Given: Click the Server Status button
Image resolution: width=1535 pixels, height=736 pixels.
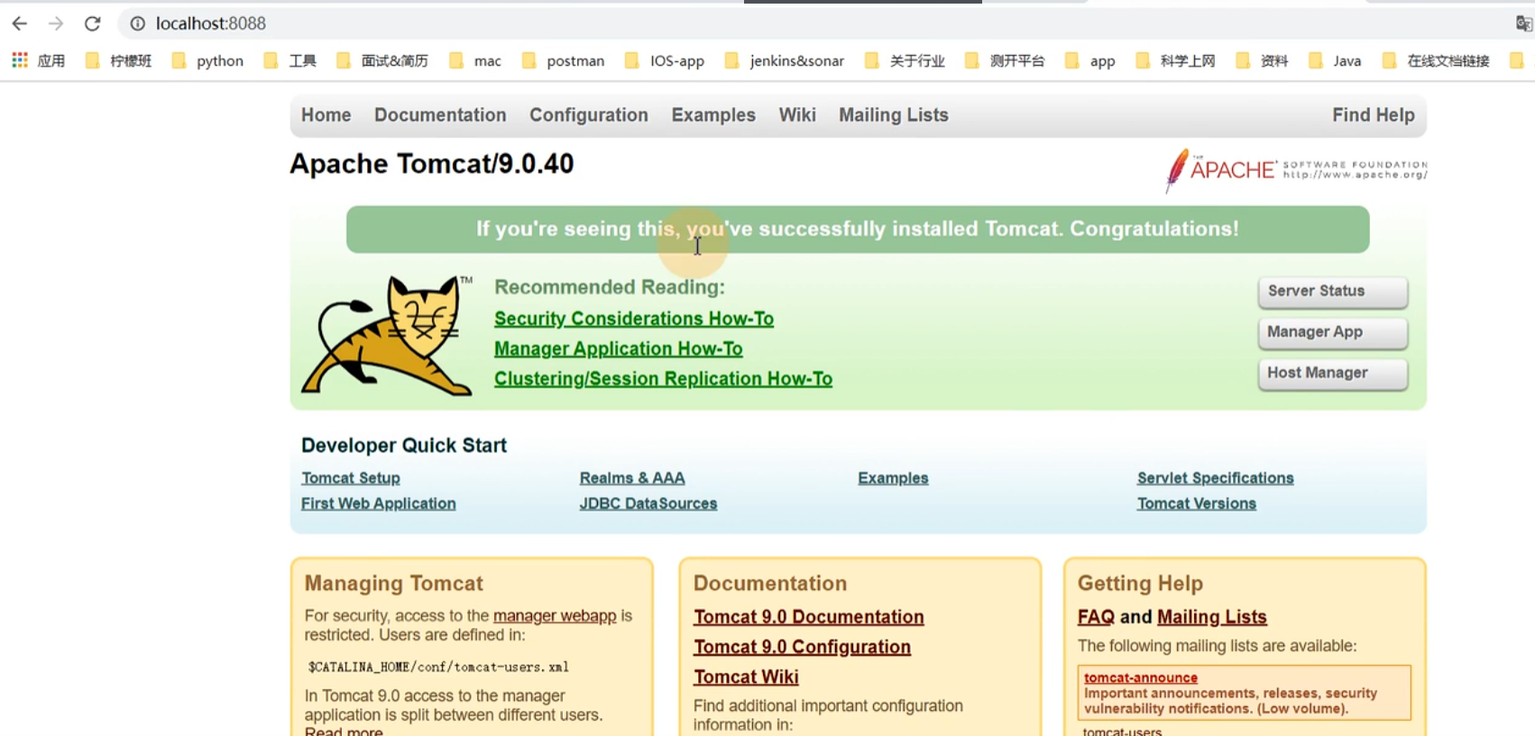Looking at the screenshot, I should (1332, 292).
